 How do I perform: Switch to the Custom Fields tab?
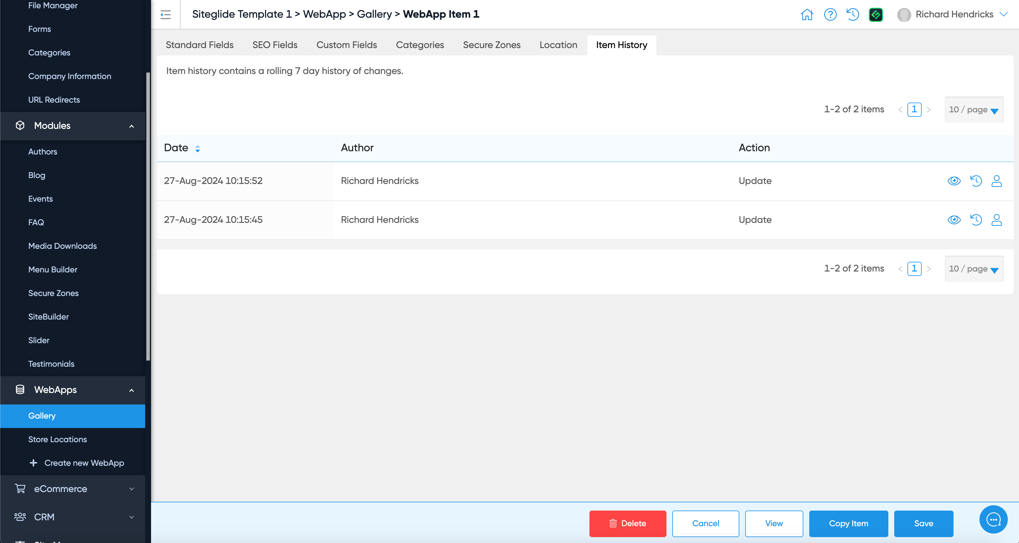pos(346,45)
